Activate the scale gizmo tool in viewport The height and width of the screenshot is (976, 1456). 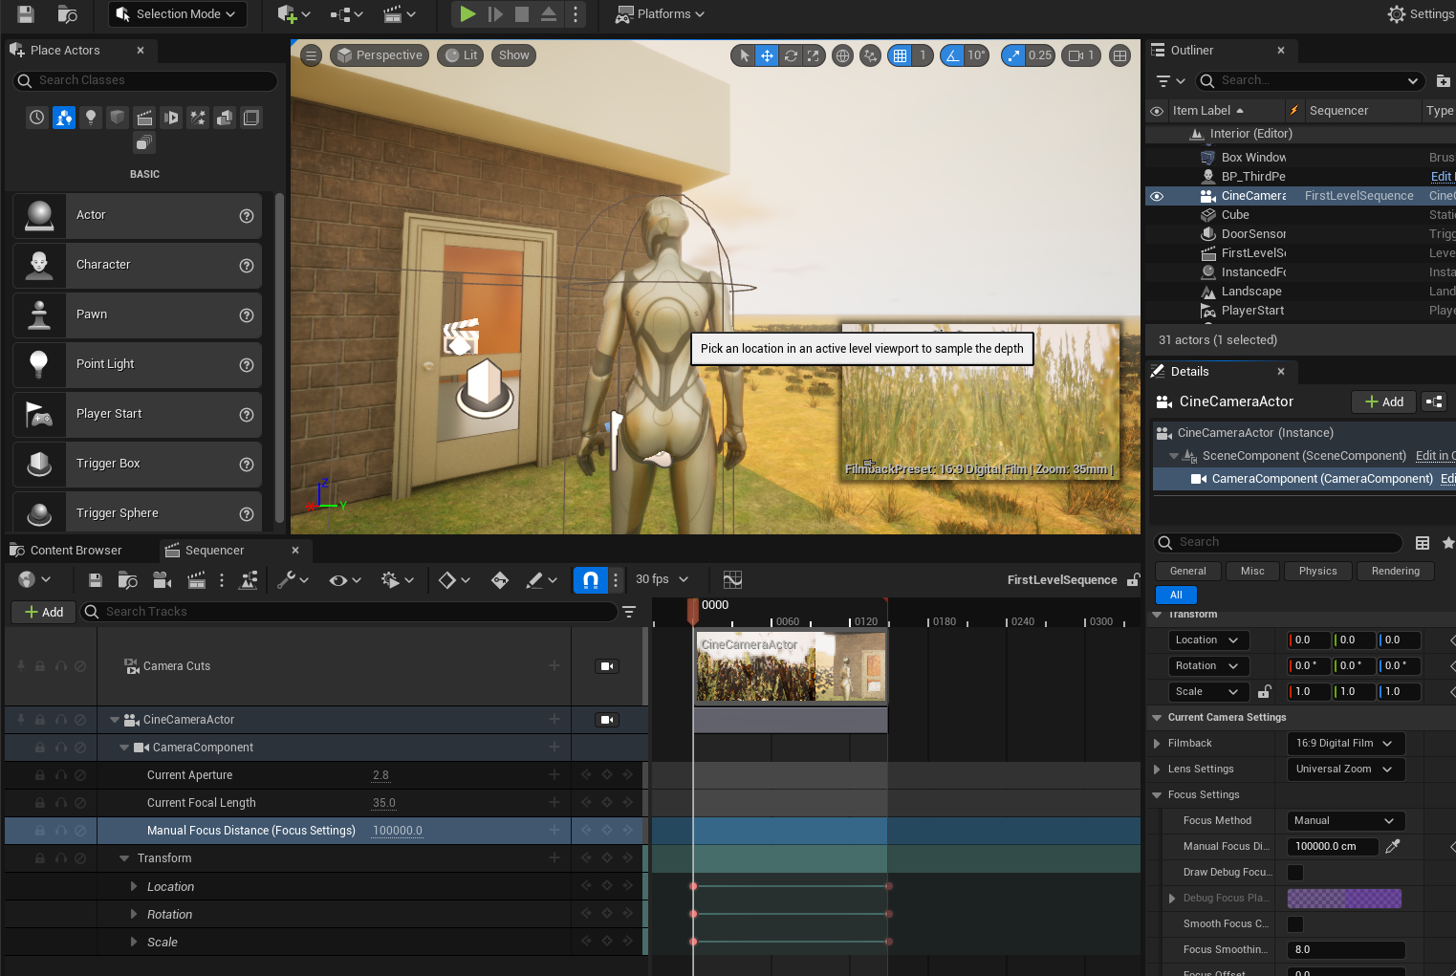tap(814, 55)
